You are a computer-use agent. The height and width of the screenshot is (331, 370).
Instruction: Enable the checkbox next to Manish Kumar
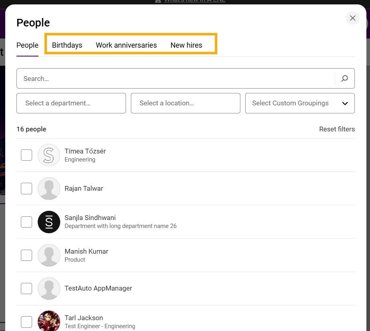(26, 255)
